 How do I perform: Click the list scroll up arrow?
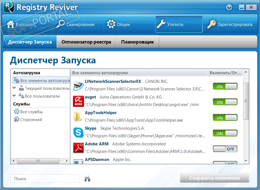246,72
